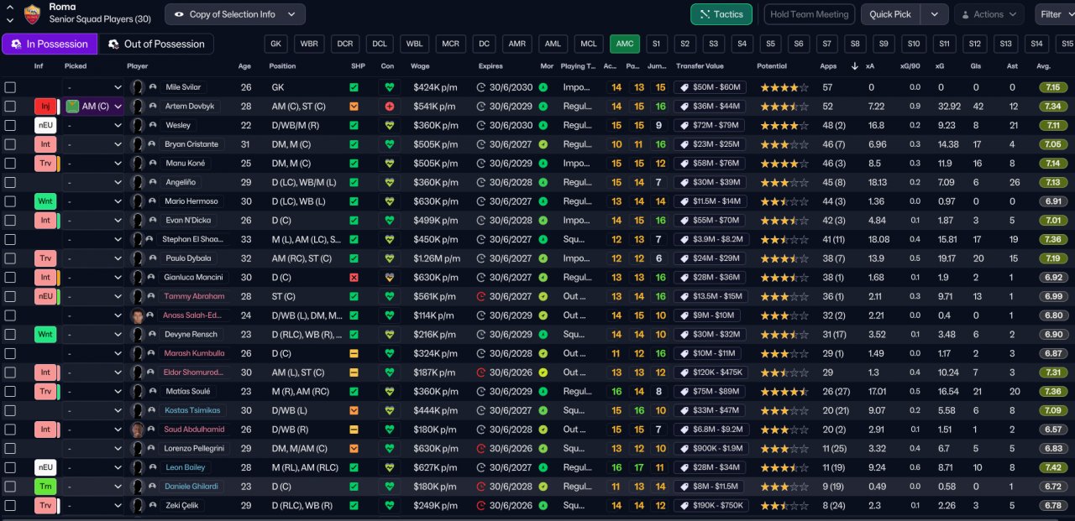Click Mile Svilar's green morale icon
The height and width of the screenshot is (521, 1075).
point(543,87)
